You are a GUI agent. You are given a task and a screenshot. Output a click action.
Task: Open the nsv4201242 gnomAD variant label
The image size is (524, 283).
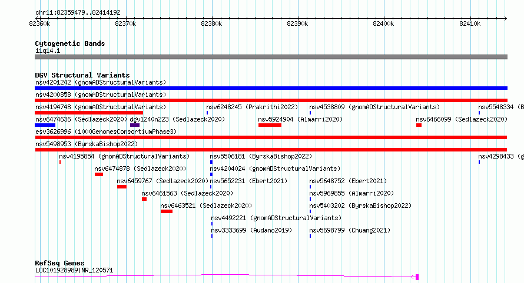101,82
